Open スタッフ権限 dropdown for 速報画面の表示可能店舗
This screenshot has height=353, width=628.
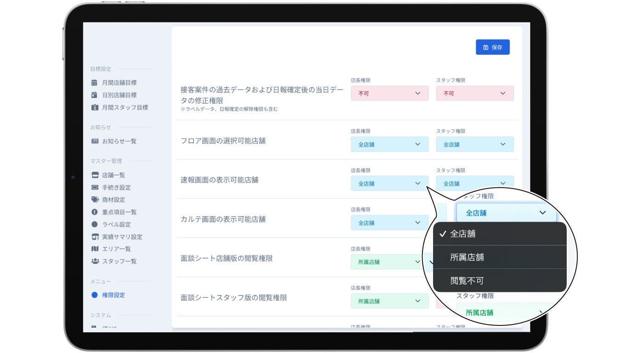click(x=475, y=182)
